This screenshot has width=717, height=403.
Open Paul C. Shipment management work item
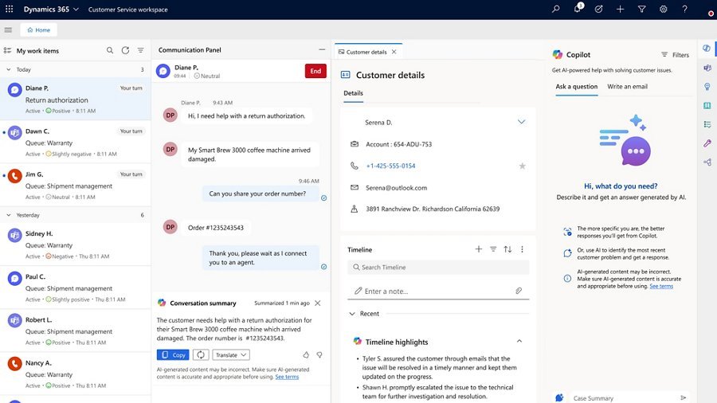[76, 288]
